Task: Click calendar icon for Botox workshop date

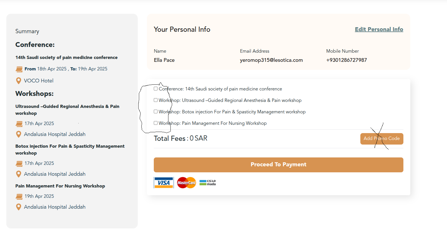Action: click(x=19, y=163)
